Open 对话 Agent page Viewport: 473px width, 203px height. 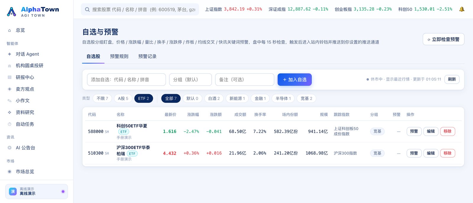[x=37, y=54]
